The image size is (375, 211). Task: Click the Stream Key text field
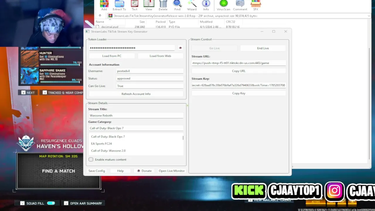point(239,85)
